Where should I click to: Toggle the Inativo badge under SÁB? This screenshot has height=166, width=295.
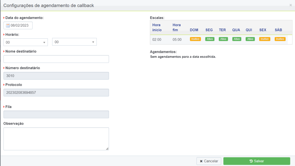(280, 39)
